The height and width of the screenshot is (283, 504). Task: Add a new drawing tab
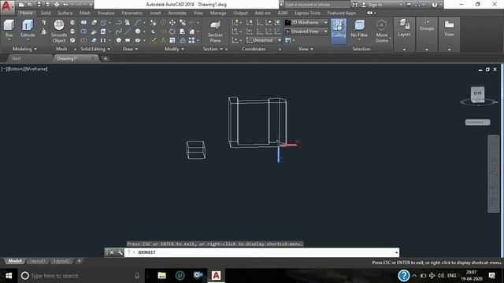coord(105,59)
